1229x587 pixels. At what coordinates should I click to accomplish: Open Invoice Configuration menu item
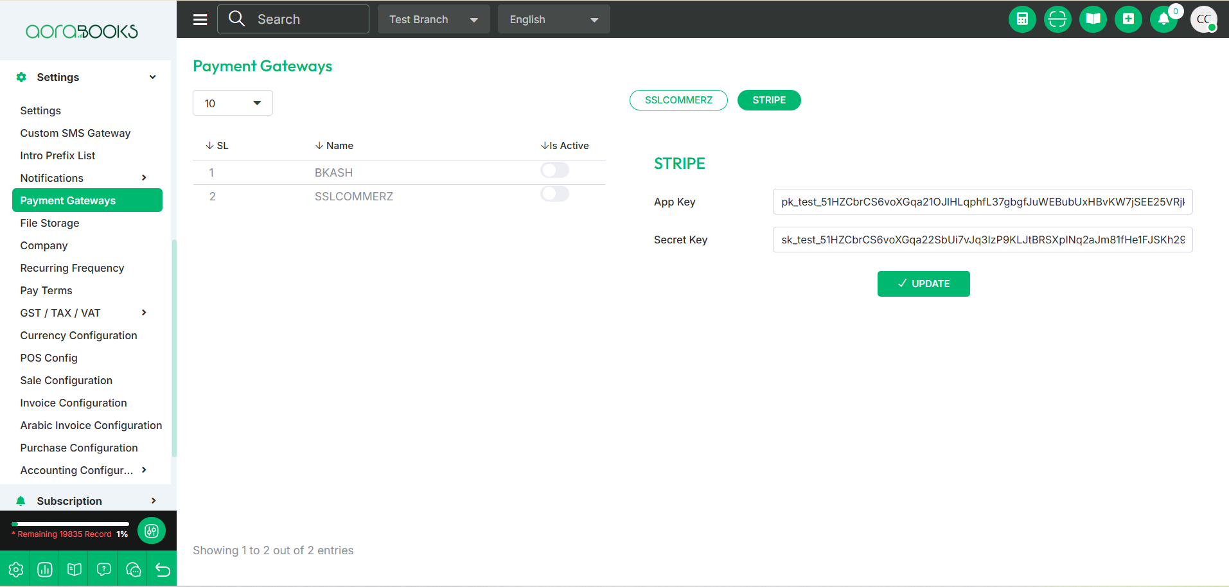pyautogui.click(x=73, y=403)
